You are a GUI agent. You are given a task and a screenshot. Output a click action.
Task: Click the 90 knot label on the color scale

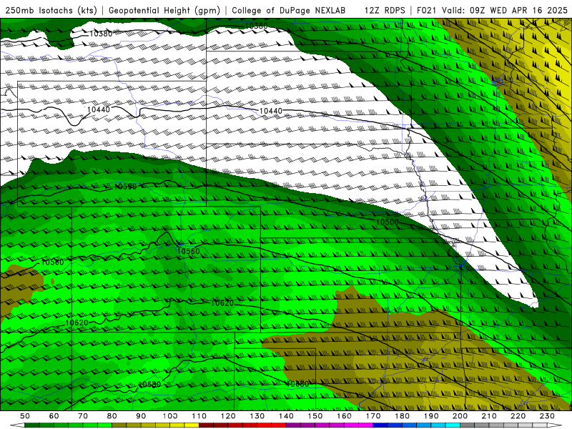point(141,416)
